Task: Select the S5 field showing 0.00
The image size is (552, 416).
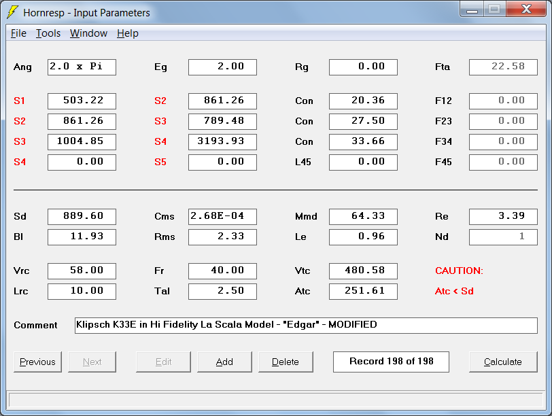Action: 222,162
